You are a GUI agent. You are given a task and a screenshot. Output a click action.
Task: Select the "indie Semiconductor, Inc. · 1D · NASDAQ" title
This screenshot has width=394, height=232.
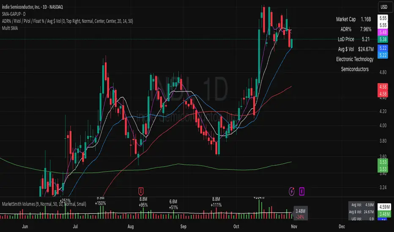(33, 7)
